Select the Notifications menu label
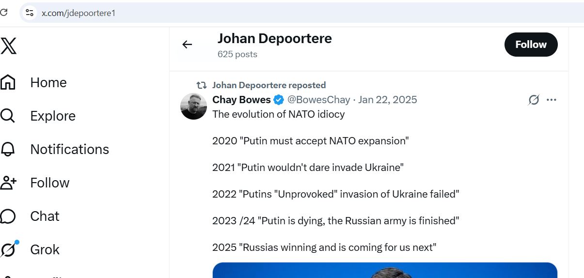The height and width of the screenshot is (278, 584). [x=69, y=149]
